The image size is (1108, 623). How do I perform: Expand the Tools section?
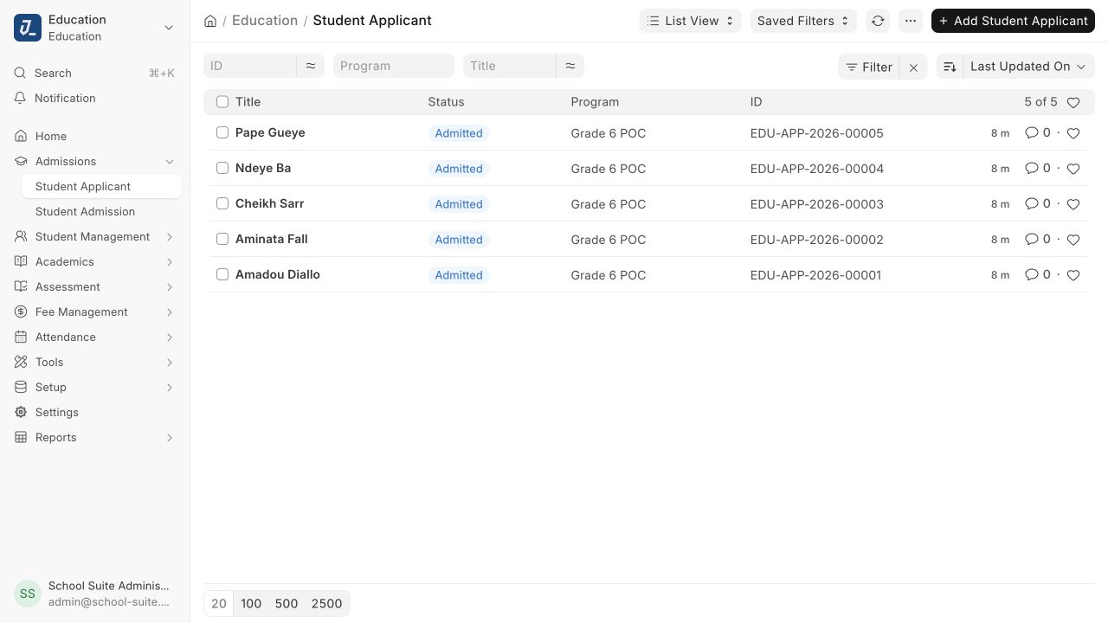coord(170,363)
